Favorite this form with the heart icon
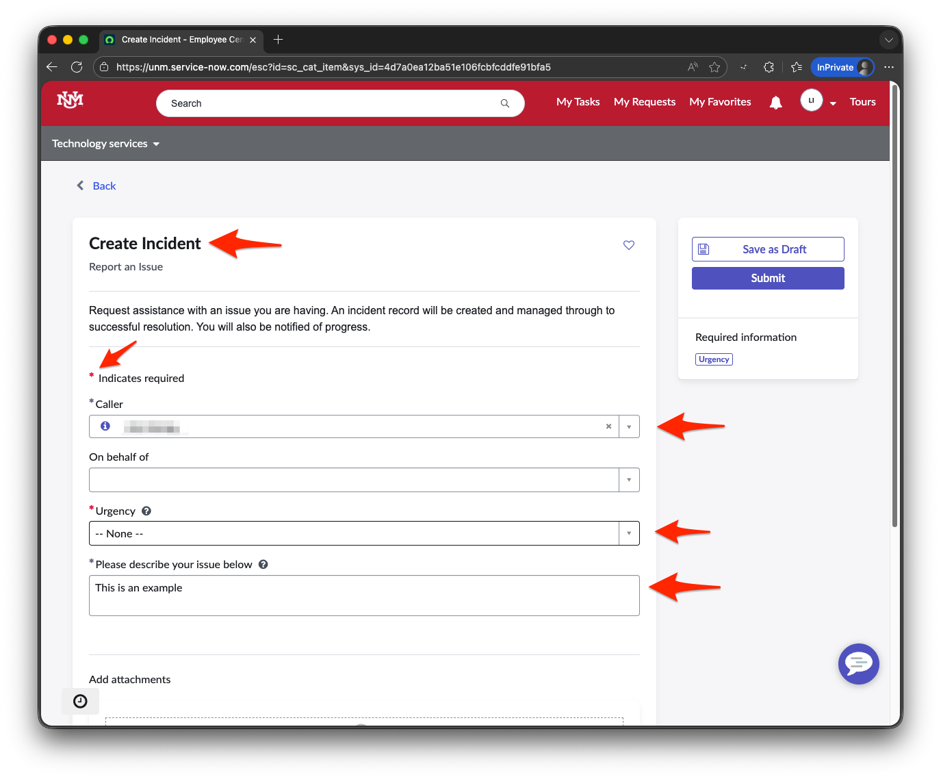941x779 pixels. point(628,245)
